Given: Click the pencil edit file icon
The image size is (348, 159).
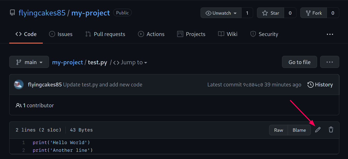Looking at the screenshot, I should tap(318, 130).
